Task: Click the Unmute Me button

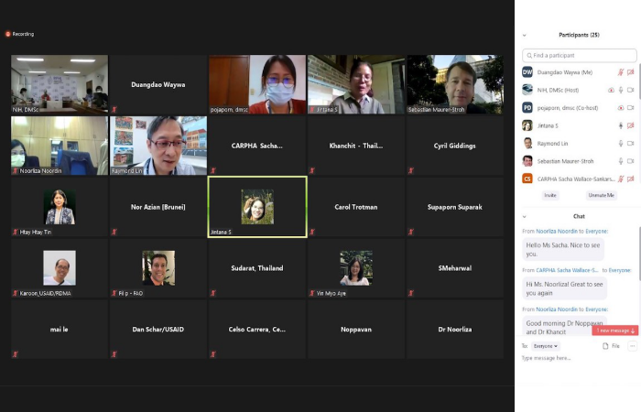Action: point(601,195)
